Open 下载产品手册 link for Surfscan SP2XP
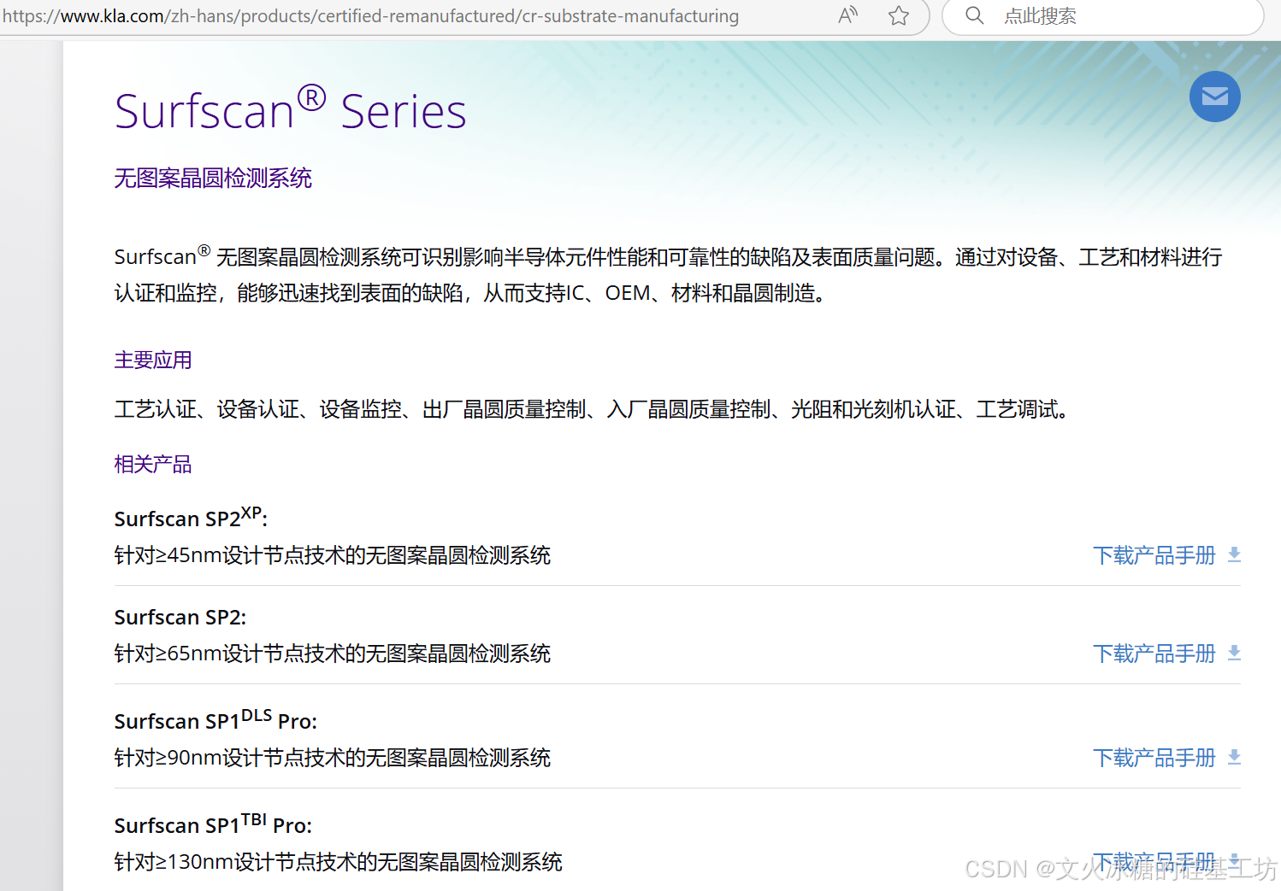 1154,555
